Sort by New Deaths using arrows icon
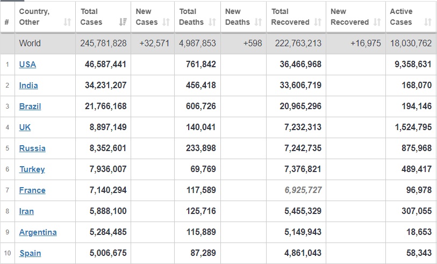 [x=258, y=22]
